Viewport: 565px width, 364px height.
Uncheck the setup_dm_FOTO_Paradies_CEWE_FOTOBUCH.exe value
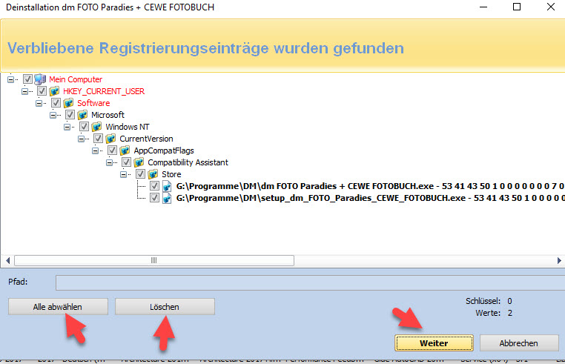pos(154,198)
